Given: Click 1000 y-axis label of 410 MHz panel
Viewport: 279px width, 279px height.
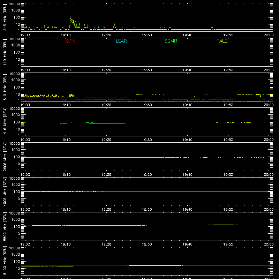Looking at the screenshot, I should 16,45.
